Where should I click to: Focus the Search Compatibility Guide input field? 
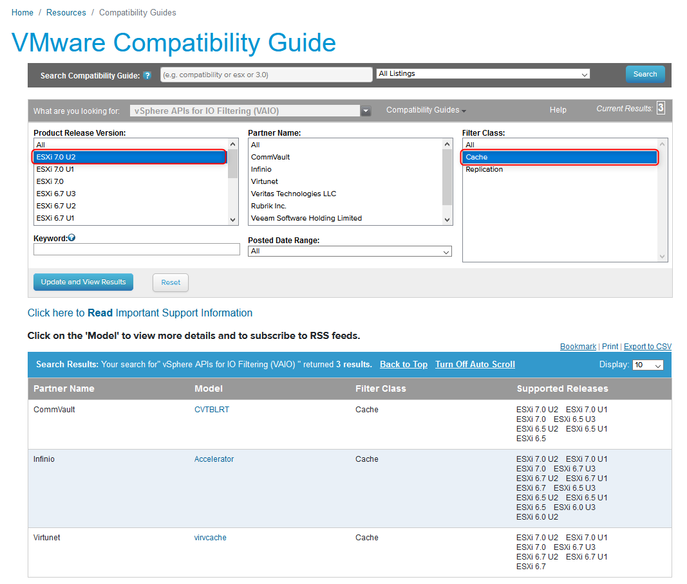click(x=267, y=75)
